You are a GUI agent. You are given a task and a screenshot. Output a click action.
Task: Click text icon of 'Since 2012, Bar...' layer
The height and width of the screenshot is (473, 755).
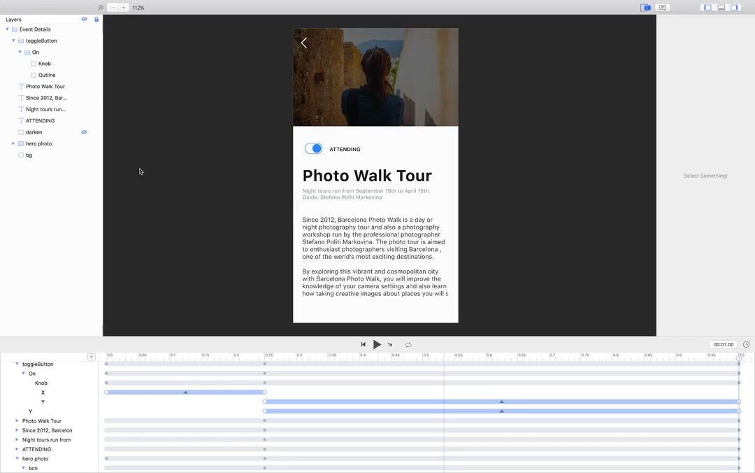click(x=21, y=98)
